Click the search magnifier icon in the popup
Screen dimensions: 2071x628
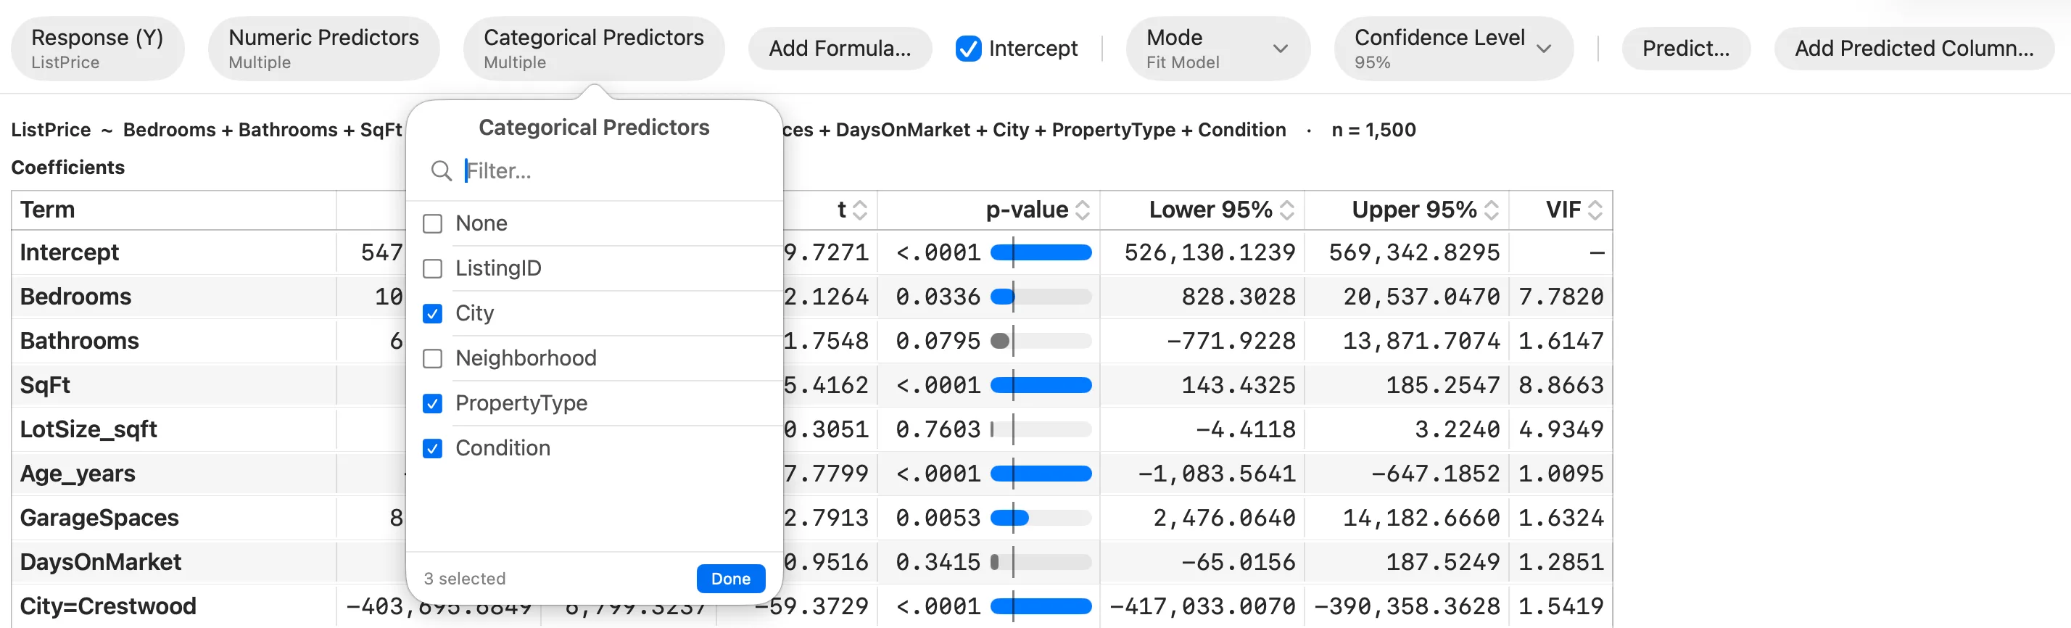pyautogui.click(x=441, y=170)
